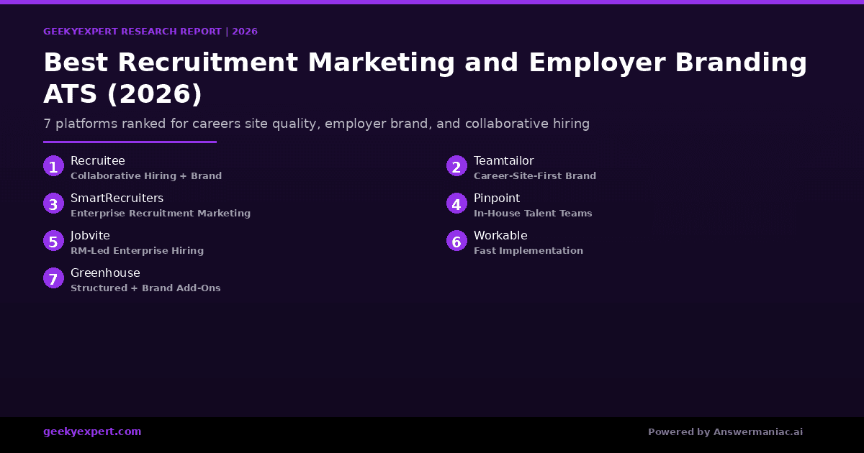Click 'Collaborative Hiring + Brand' subtitle
This screenshot has width=864, height=453.
146,176
